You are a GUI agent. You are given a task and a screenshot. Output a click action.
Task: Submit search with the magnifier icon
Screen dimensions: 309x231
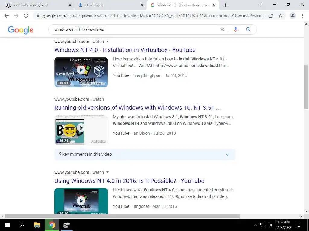[248, 29]
